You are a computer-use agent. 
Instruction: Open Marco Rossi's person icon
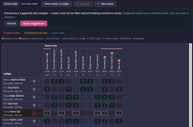click(x=40, y=81)
